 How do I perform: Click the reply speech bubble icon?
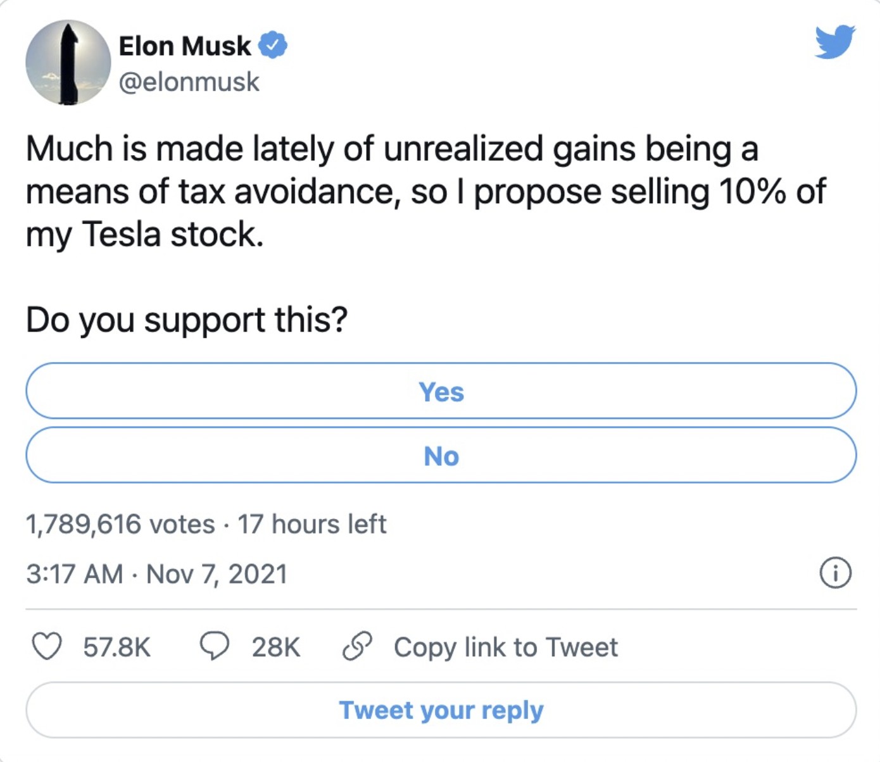point(215,646)
